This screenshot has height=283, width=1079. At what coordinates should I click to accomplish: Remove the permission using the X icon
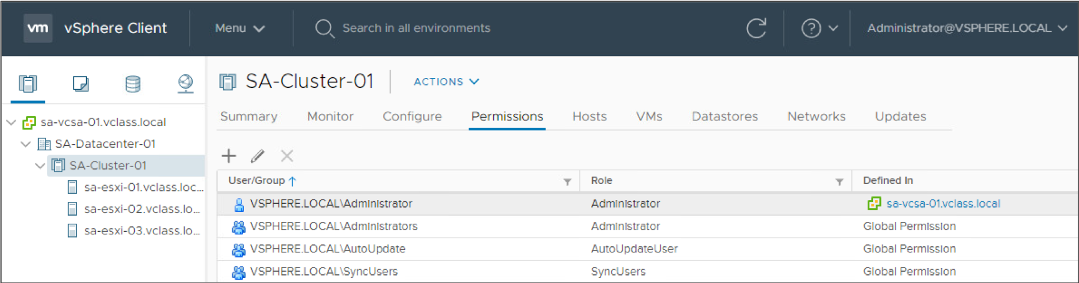tap(286, 155)
